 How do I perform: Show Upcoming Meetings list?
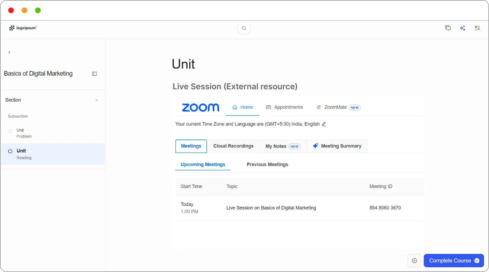203,165
